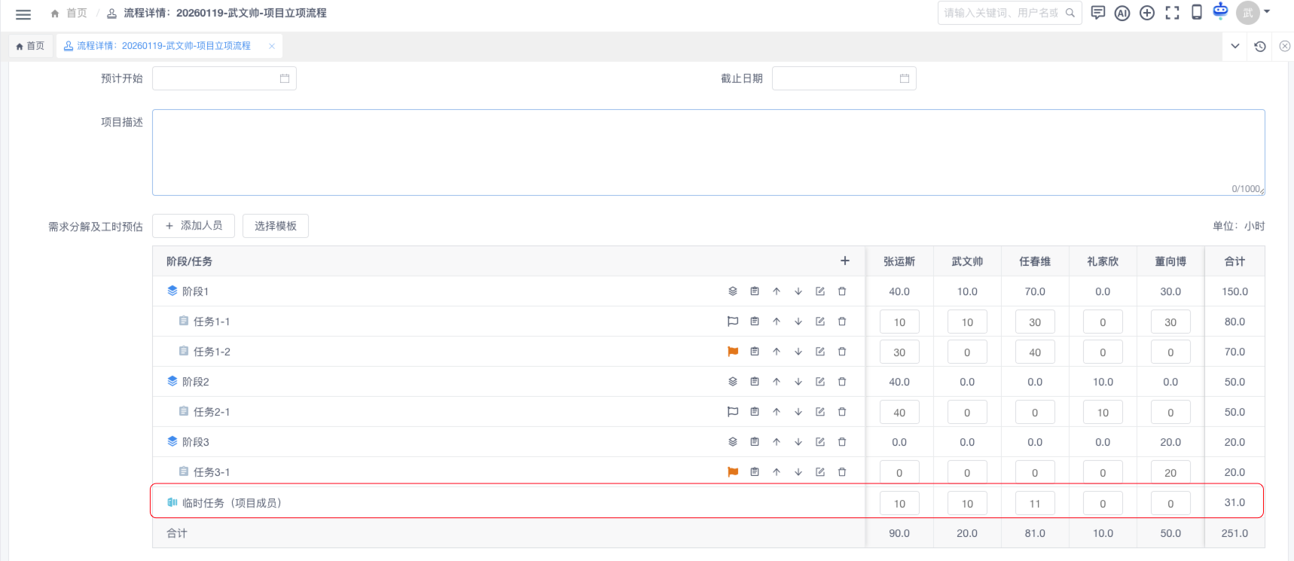Click into the 项目描述 text area
This screenshot has width=1294, height=561.
point(708,152)
